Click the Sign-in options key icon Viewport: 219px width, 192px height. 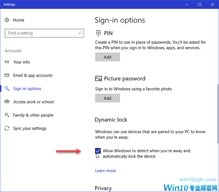coord(7,89)
